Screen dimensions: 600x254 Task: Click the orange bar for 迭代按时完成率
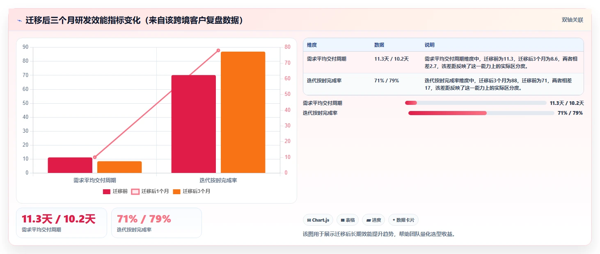(243, 112)
